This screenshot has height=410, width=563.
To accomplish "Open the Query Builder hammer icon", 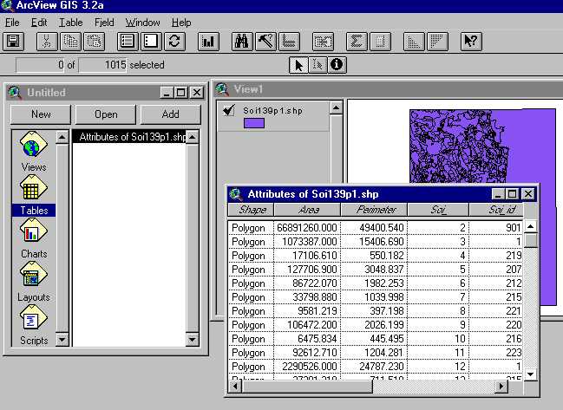I will pos(265,42).
